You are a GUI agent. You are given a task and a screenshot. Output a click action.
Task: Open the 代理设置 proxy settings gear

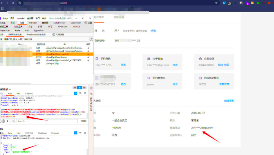[54, 34]
